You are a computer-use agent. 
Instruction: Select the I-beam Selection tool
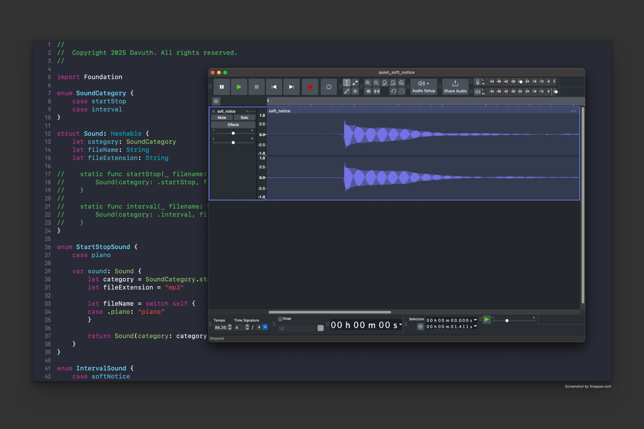(x=346, y=83)
